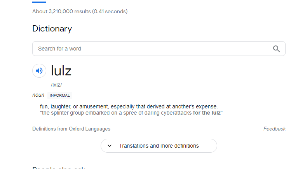Select the blue underlined active tab indicator

pyautogui.click(x=39, y=2)
